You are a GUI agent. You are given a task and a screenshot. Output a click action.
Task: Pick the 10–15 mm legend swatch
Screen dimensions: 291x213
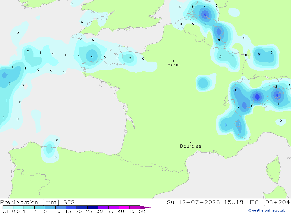pos(61,207)
